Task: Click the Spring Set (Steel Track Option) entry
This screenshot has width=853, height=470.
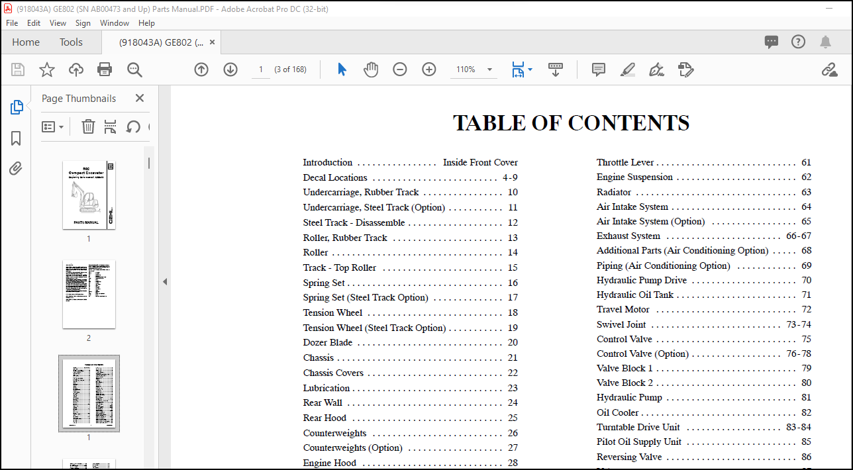Action: 411,297
